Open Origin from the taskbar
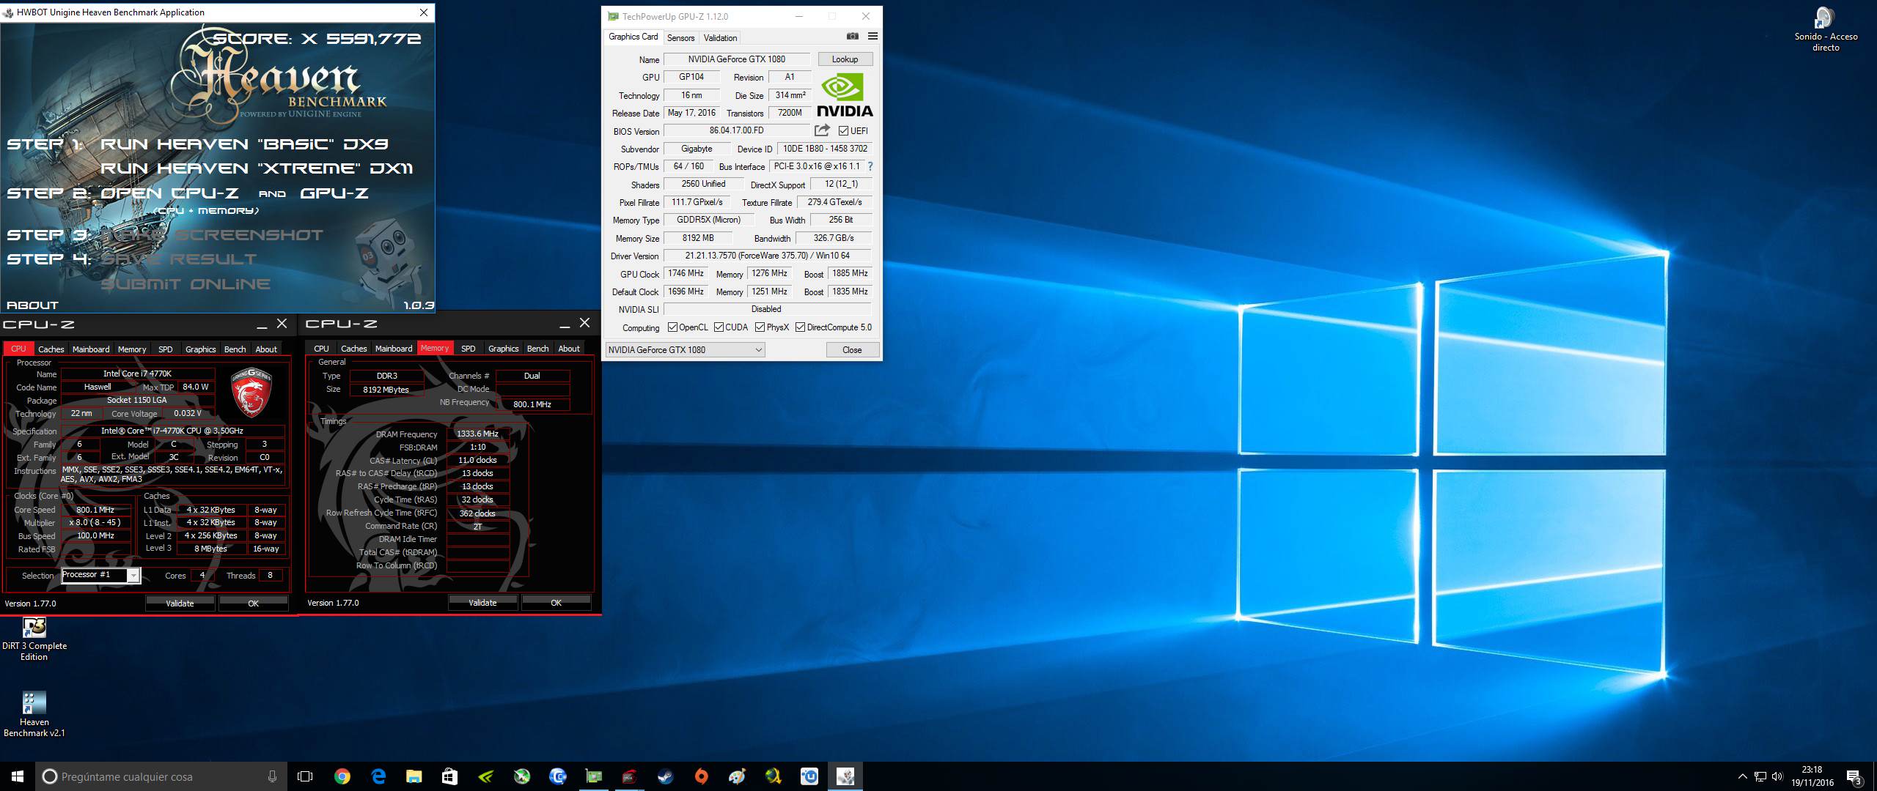 701,776
